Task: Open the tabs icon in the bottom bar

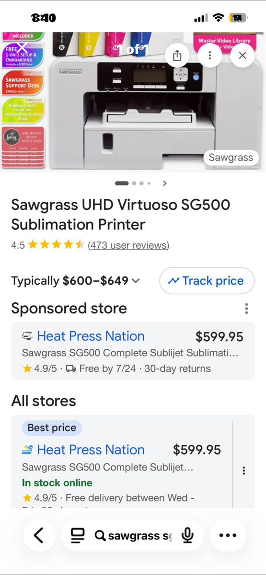Action: coord(78,536)
